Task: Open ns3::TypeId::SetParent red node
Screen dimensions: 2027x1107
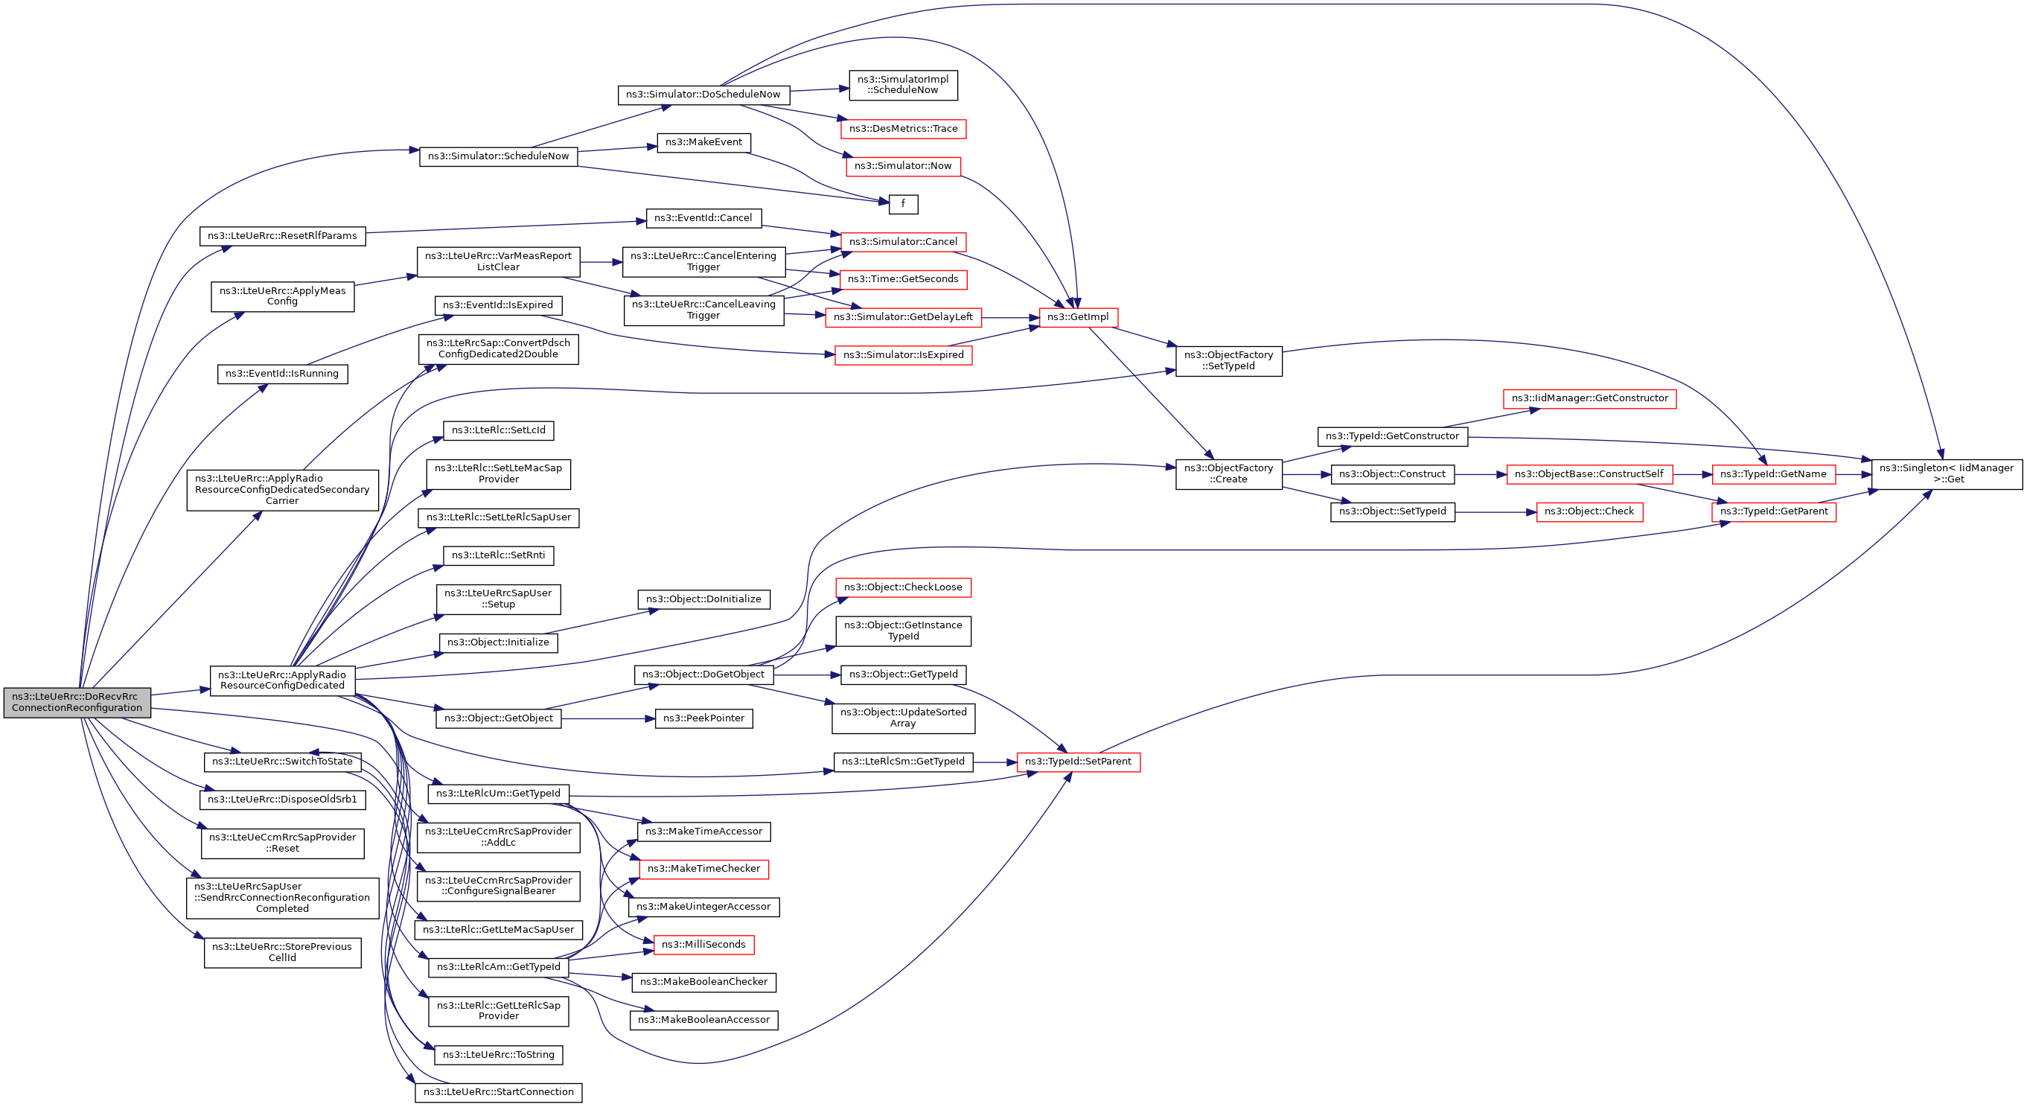Action: tap(1077, 762)
